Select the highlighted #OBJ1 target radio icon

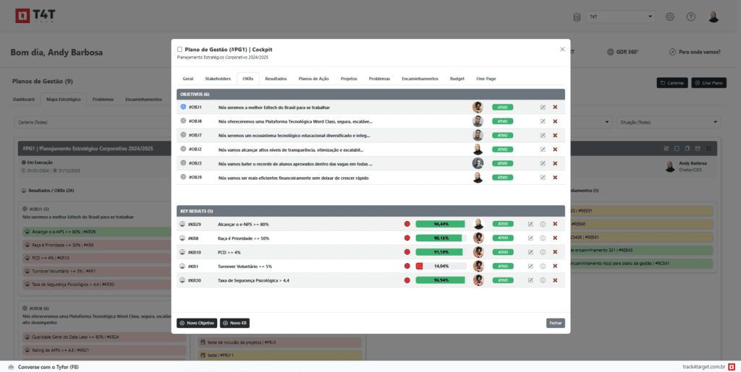[x=183, y=108]
